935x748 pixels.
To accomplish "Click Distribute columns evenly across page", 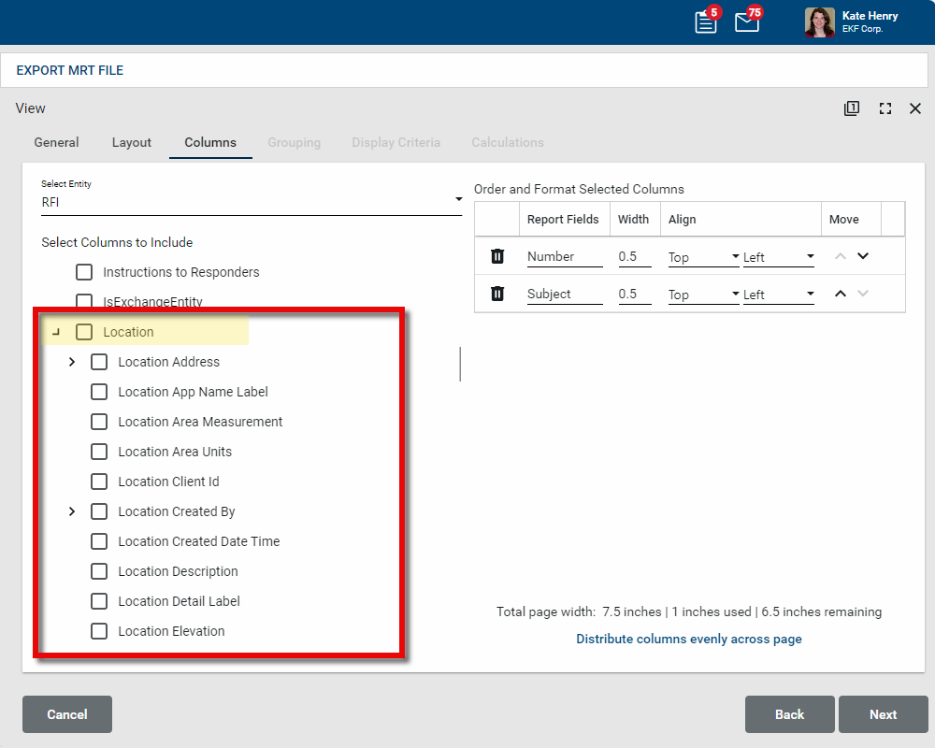I will tap(688, 640).
